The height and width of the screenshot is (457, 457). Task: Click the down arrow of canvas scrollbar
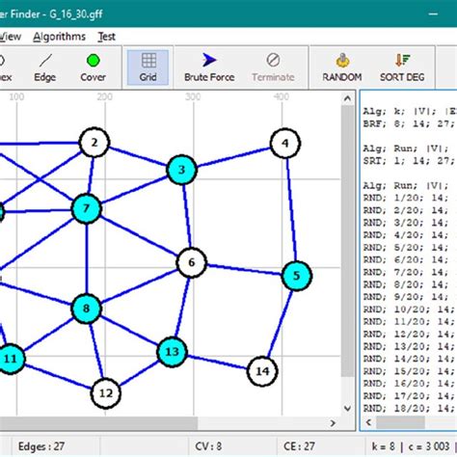347,409
